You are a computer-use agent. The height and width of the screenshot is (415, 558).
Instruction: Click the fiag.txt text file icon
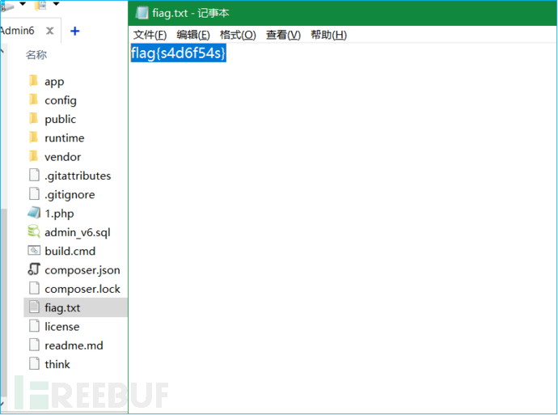(x=34, y=307)
